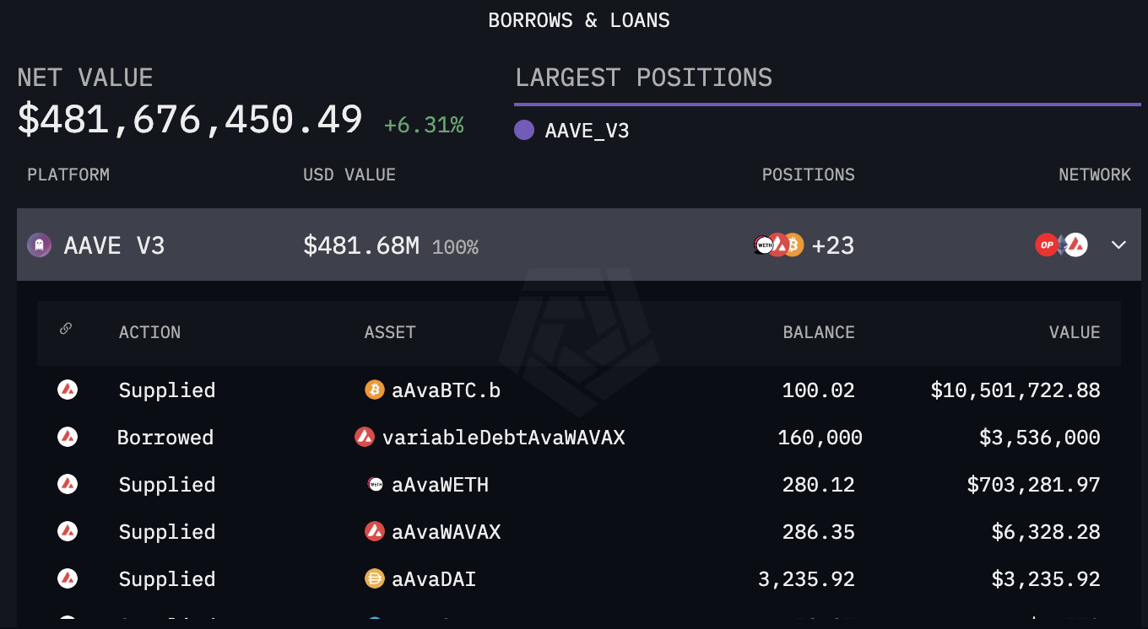Click the Optimism network icon
The image size is (1148, 629).
(1047, 245)
